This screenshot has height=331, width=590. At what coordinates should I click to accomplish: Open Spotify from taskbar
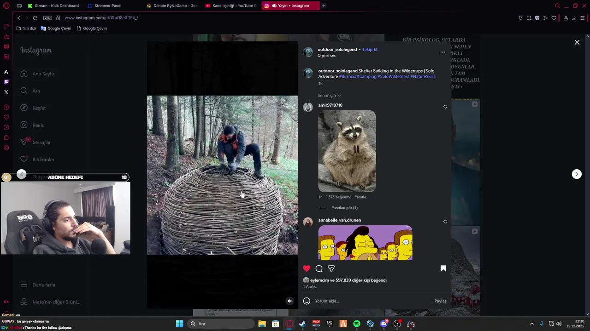[357, 324]
